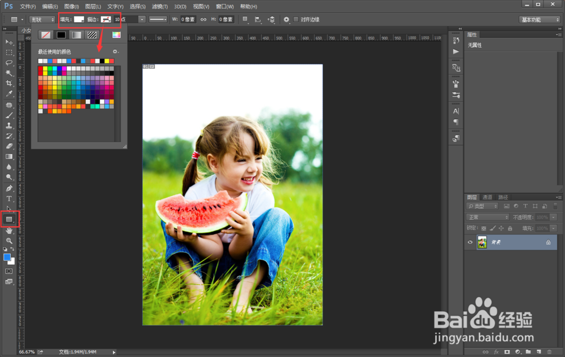Open the 正常 blend mode dropdown
Image resolution: width=565 pixels, height=357 pixels.
coord(488,217)
